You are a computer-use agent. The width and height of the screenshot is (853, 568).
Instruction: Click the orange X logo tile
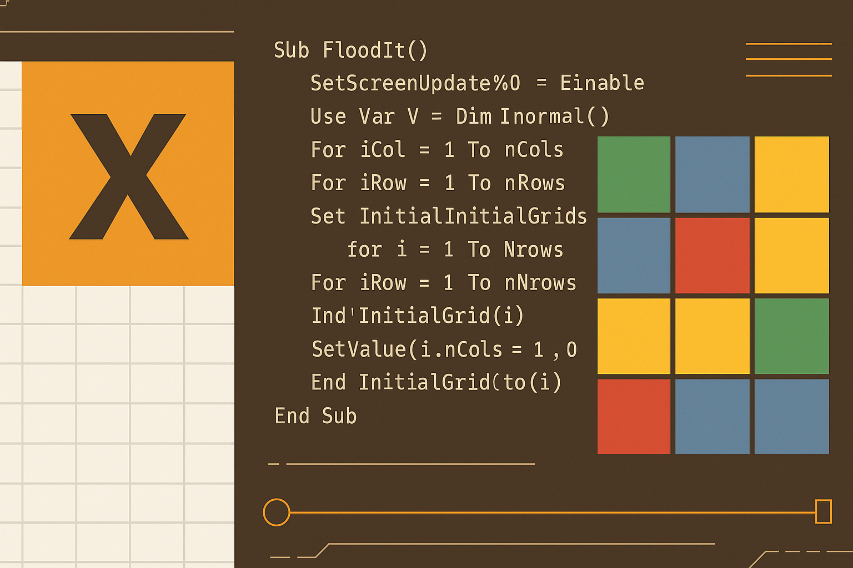click(128, 173)
